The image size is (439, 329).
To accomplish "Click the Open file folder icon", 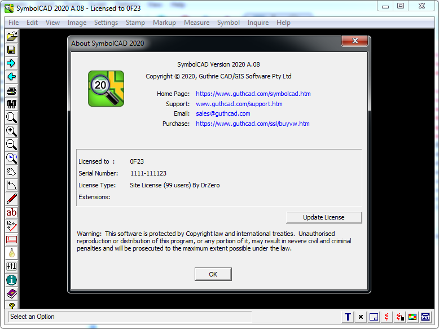I will (12, 37).
